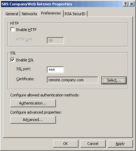136x151 pixels.
Task: Click the Certificate label text
Action: pyautogui.click(x=25, y=79)
